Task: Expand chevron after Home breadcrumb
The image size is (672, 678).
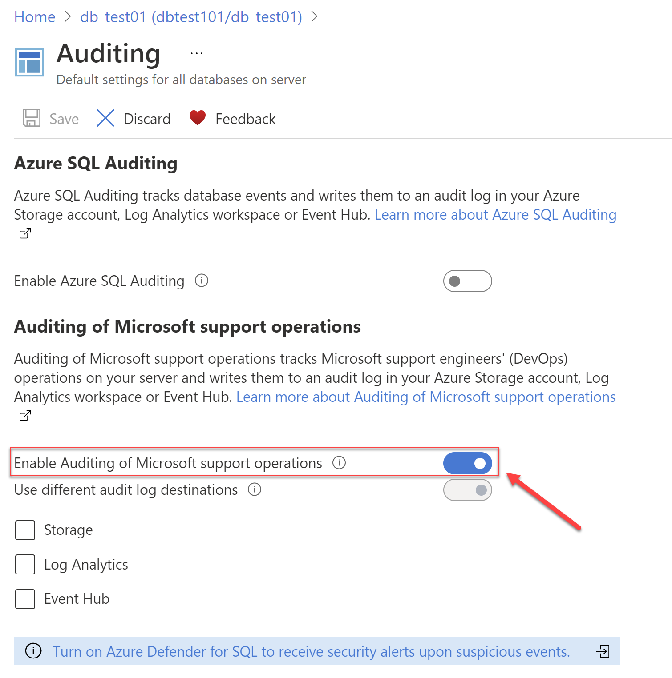Action: point(68,17)
